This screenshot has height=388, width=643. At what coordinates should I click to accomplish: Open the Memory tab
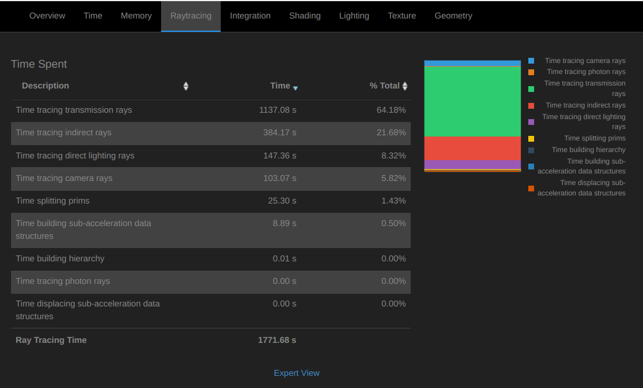pyautogui.click(x=136, y=16)
